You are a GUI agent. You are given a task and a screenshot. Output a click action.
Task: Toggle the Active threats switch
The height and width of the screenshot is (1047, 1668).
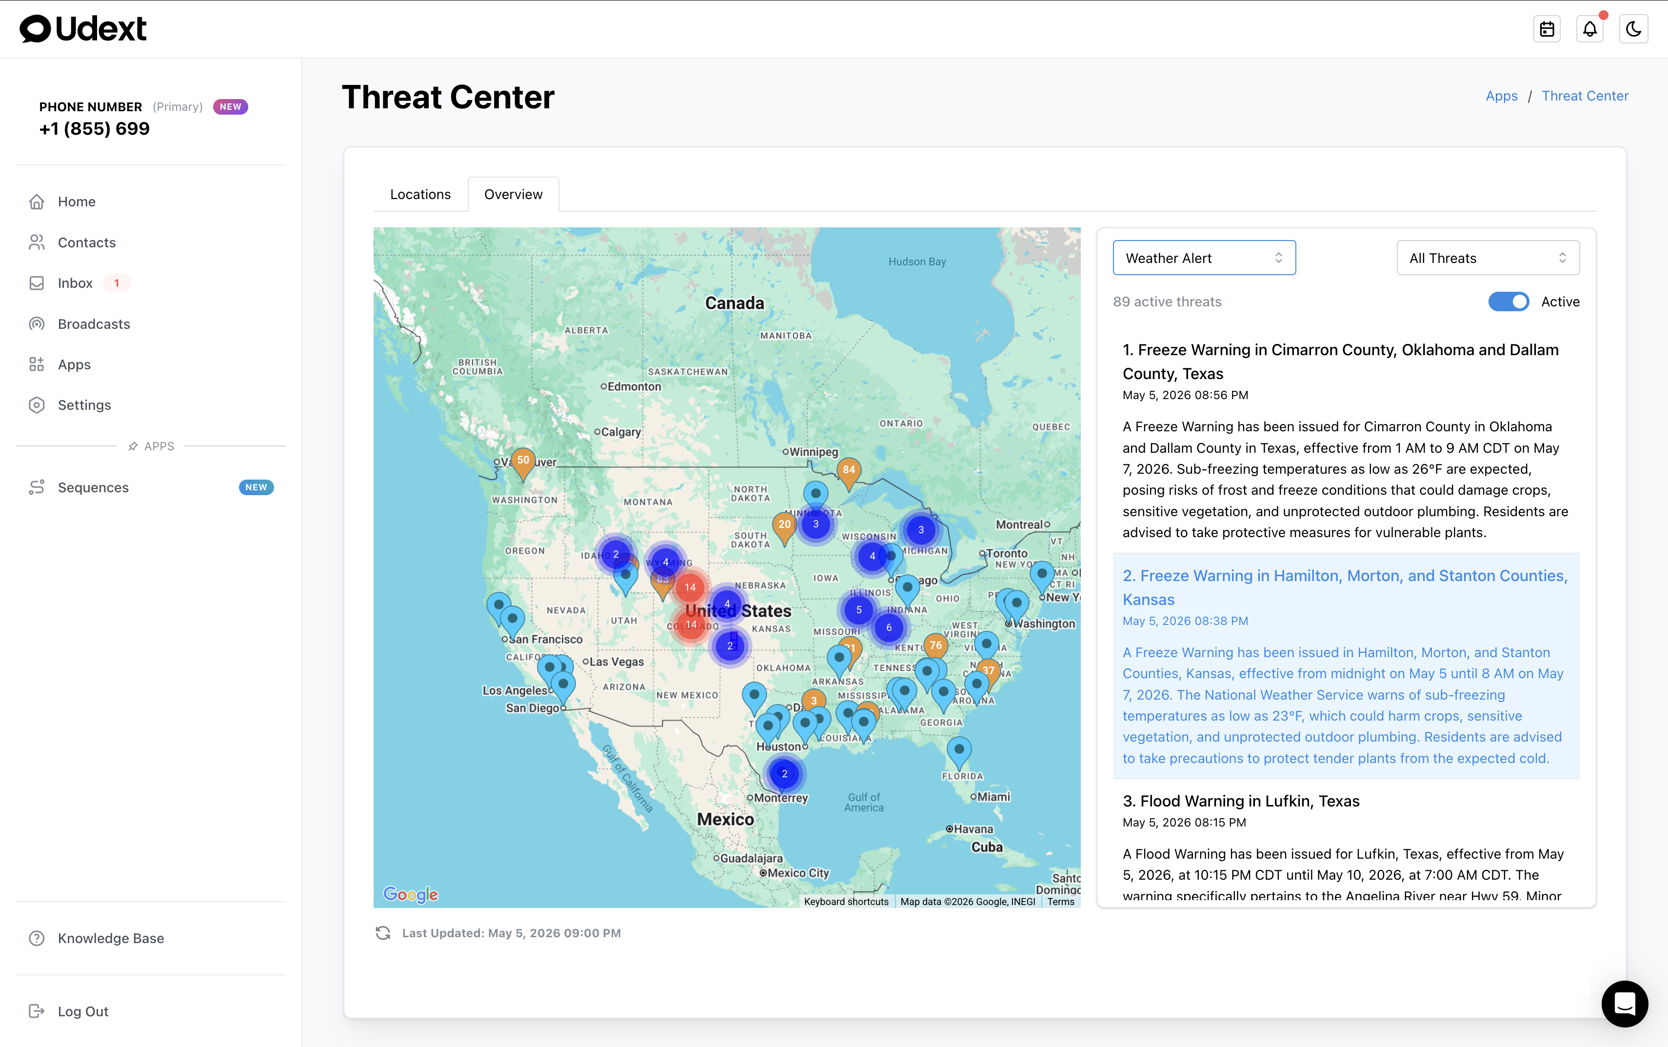pyautogui.click(x=1509, y=302)
